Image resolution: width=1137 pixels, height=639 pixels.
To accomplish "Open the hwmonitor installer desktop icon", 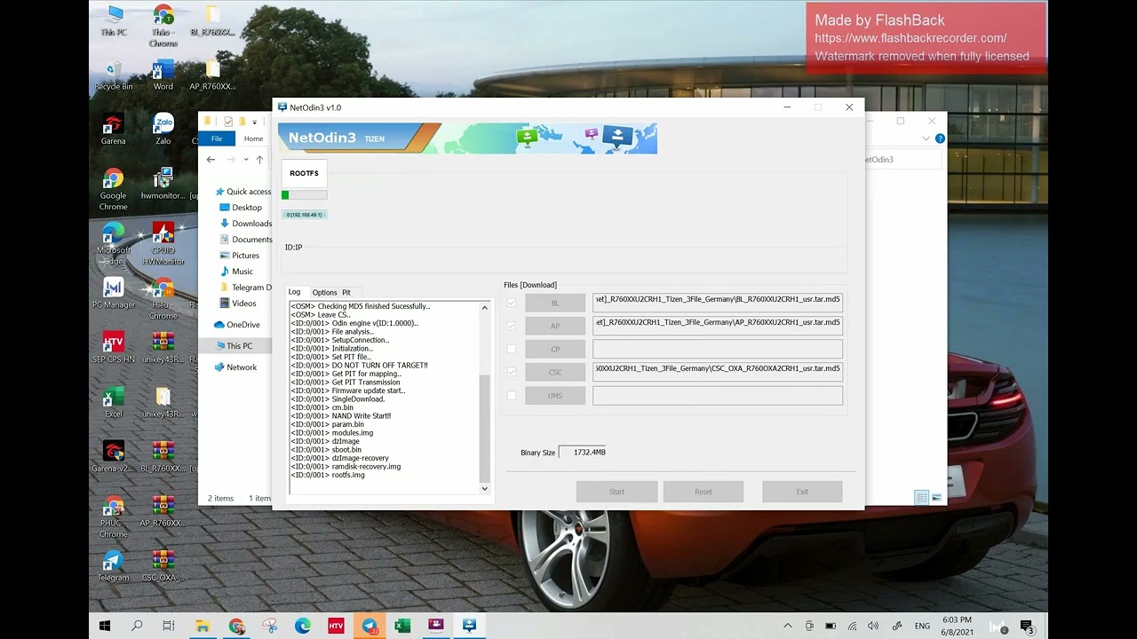I will pos(163,184).
